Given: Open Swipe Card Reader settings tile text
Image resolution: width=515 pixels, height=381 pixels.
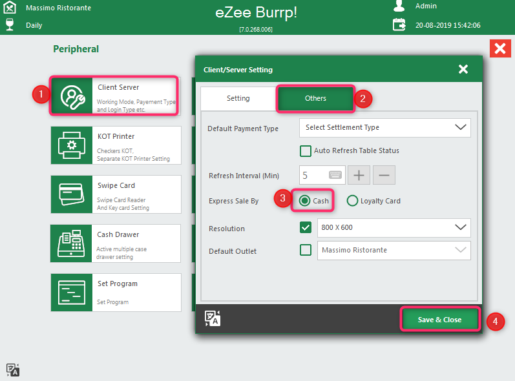Looking at the screenshot, I should (x=136, y=194).
